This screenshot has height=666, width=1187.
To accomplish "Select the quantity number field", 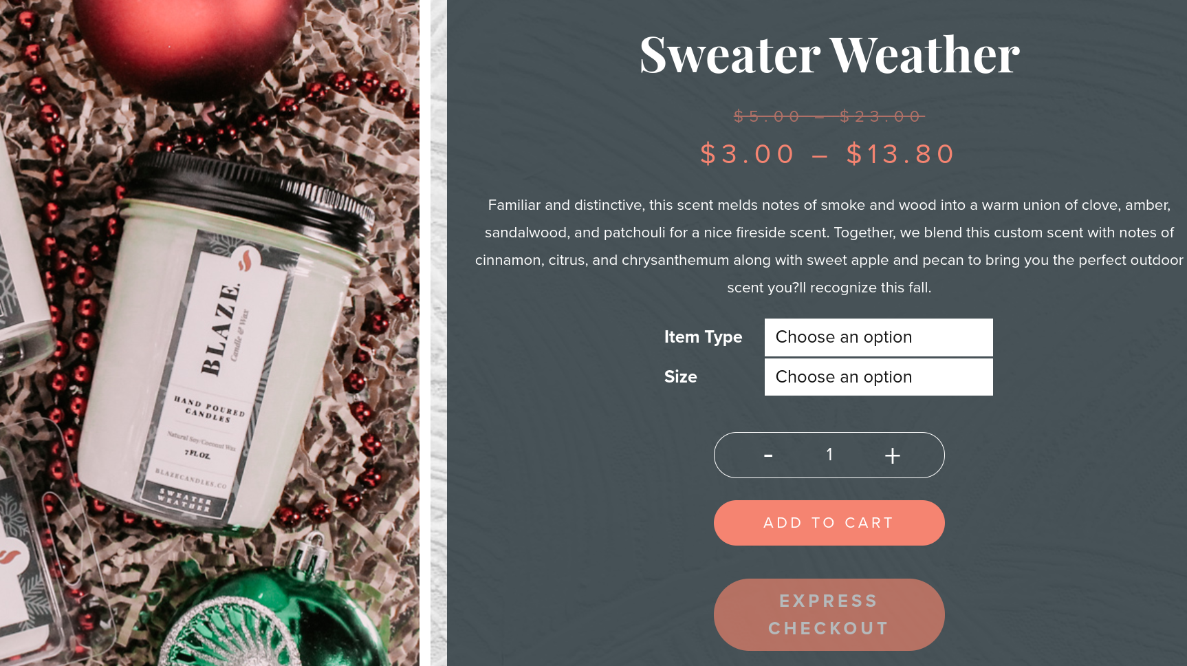I will point(829,455).
